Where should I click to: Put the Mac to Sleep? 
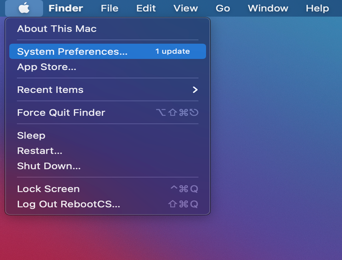click(31, 135)
